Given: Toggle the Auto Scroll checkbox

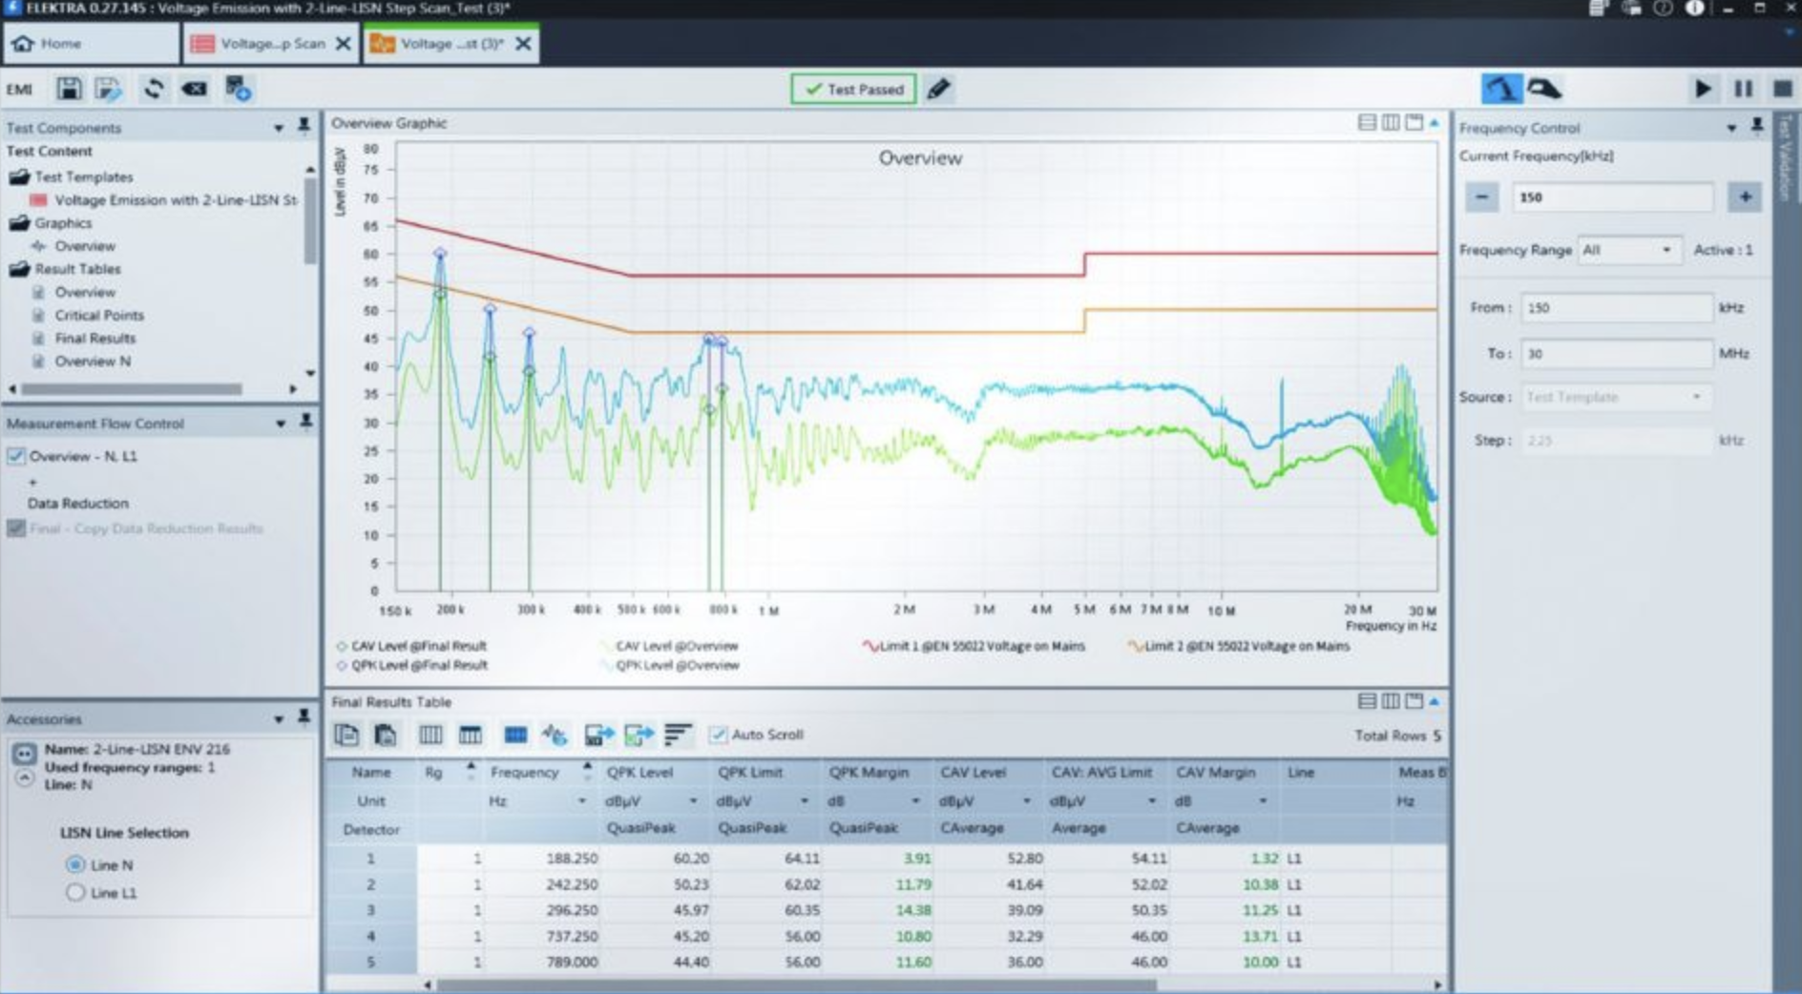Looking at the screenshot, I should pos(719,735).
